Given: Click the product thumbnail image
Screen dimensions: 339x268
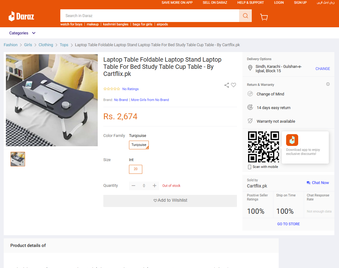Looking at the screenshot, I should click(18, 159).
